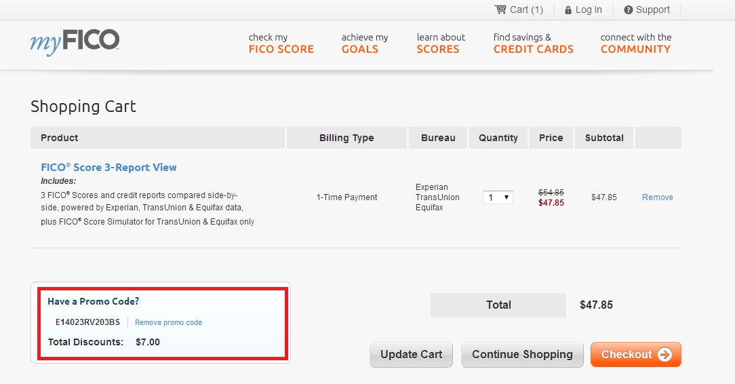Click the promo code E14023RV203BS text
735x384 pixels.
87,322
